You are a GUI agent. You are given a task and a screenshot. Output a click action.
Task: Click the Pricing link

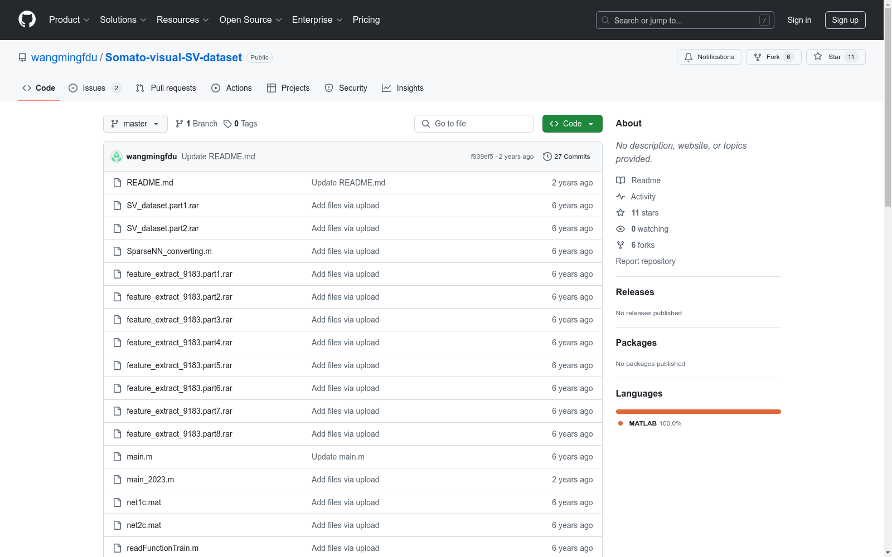point(366,20)
